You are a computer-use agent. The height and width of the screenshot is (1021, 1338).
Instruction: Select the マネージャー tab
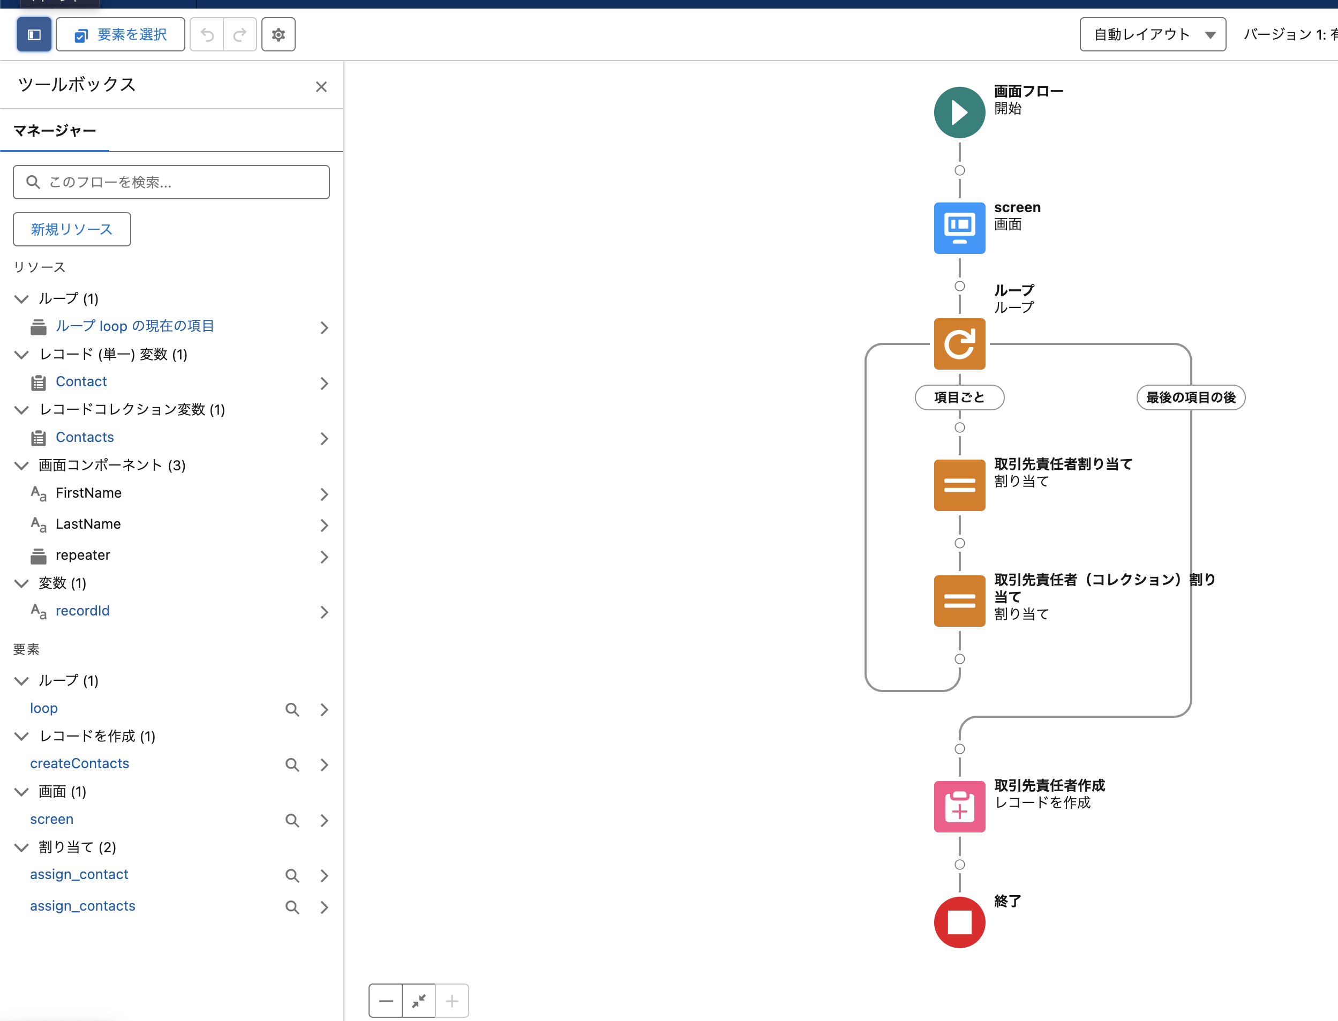55,131
